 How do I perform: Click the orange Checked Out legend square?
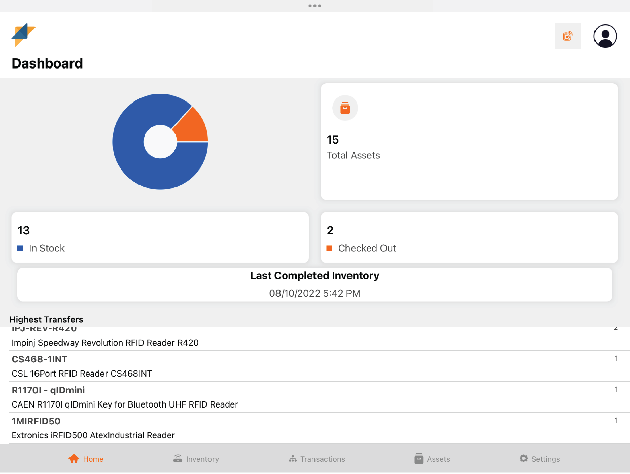pos(329,248)
